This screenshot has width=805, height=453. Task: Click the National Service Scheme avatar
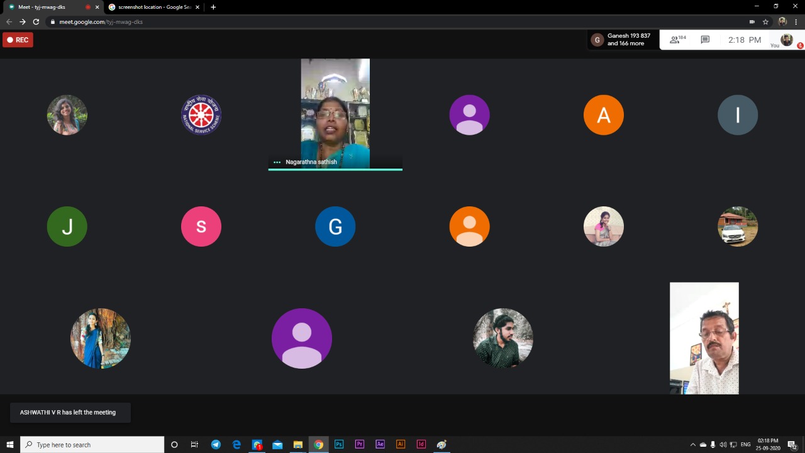click(x=201, y=115)
